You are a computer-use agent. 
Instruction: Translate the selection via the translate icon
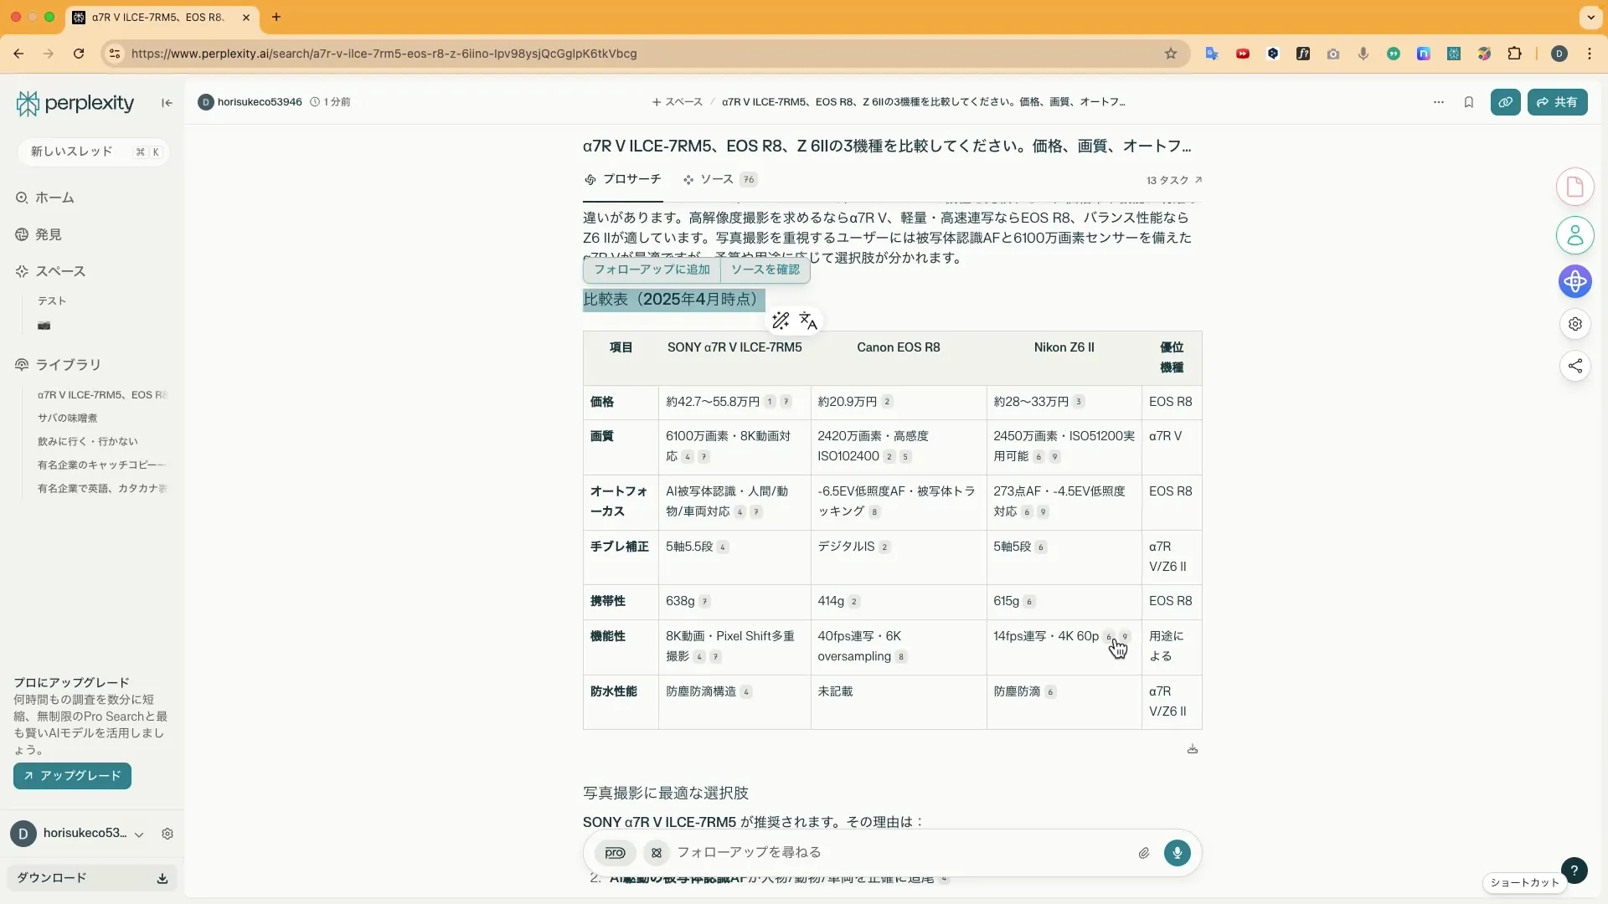click(807, 321)
